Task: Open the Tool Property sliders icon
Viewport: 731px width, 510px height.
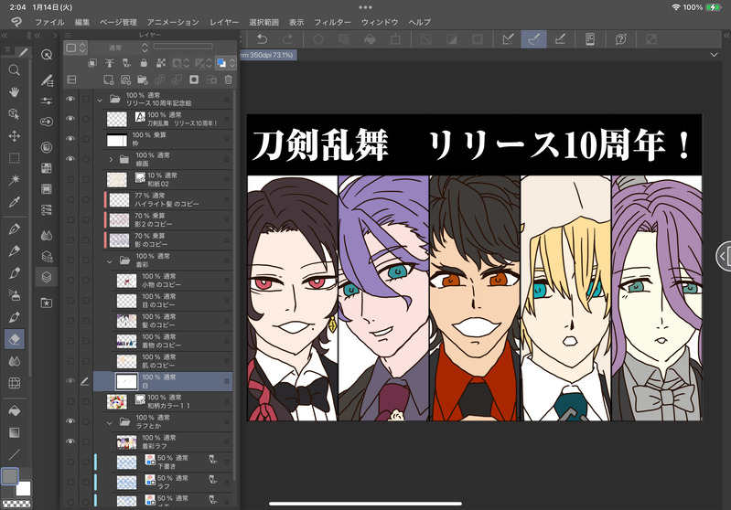Action: (46, 101)
